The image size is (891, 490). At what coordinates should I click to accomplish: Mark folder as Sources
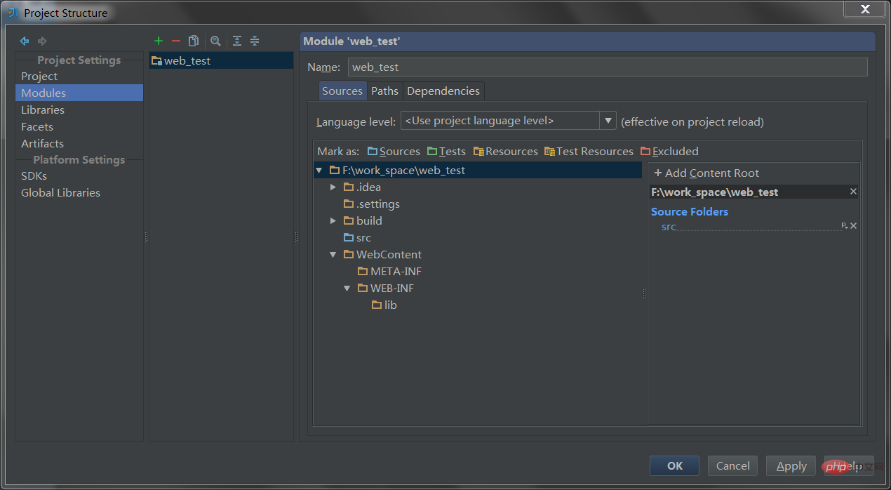coord(394,151)
